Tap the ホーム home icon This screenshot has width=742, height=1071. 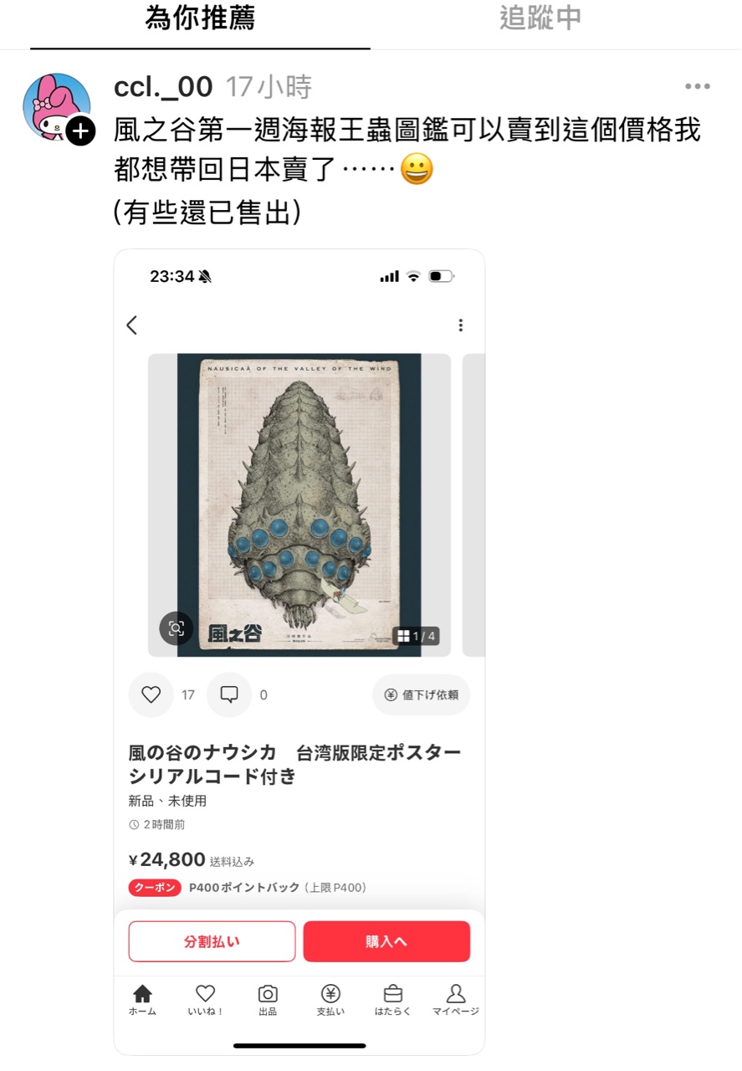[142, 1000]
